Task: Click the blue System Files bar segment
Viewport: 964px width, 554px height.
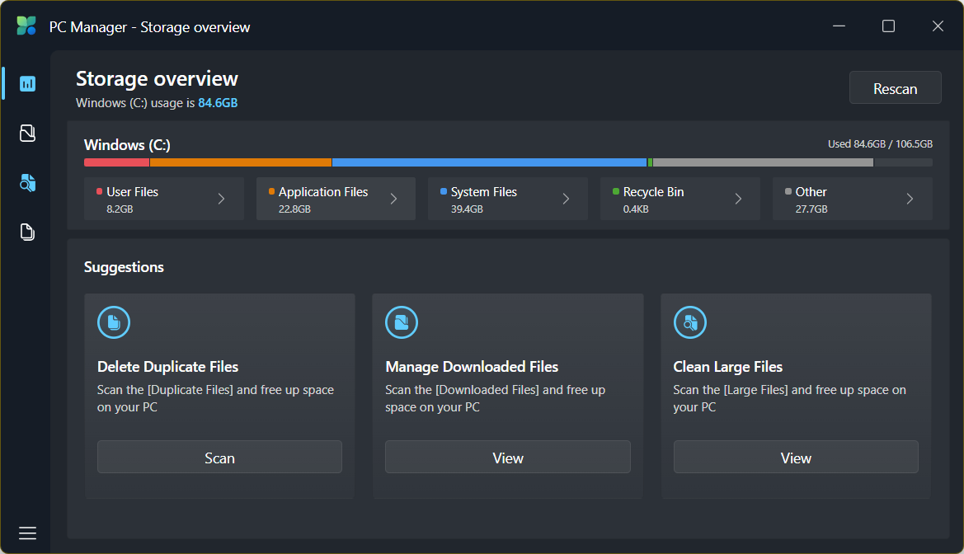Action: pos(489,162)
